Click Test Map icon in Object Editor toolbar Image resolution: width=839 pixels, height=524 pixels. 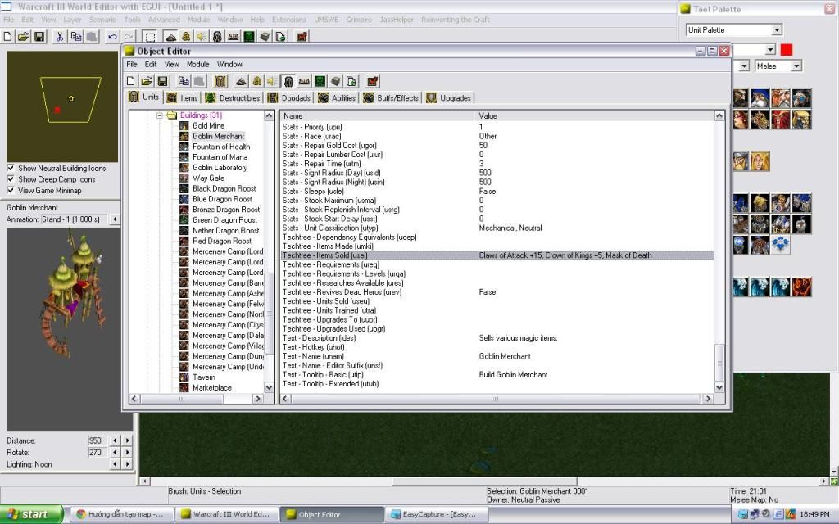[372, 81]
